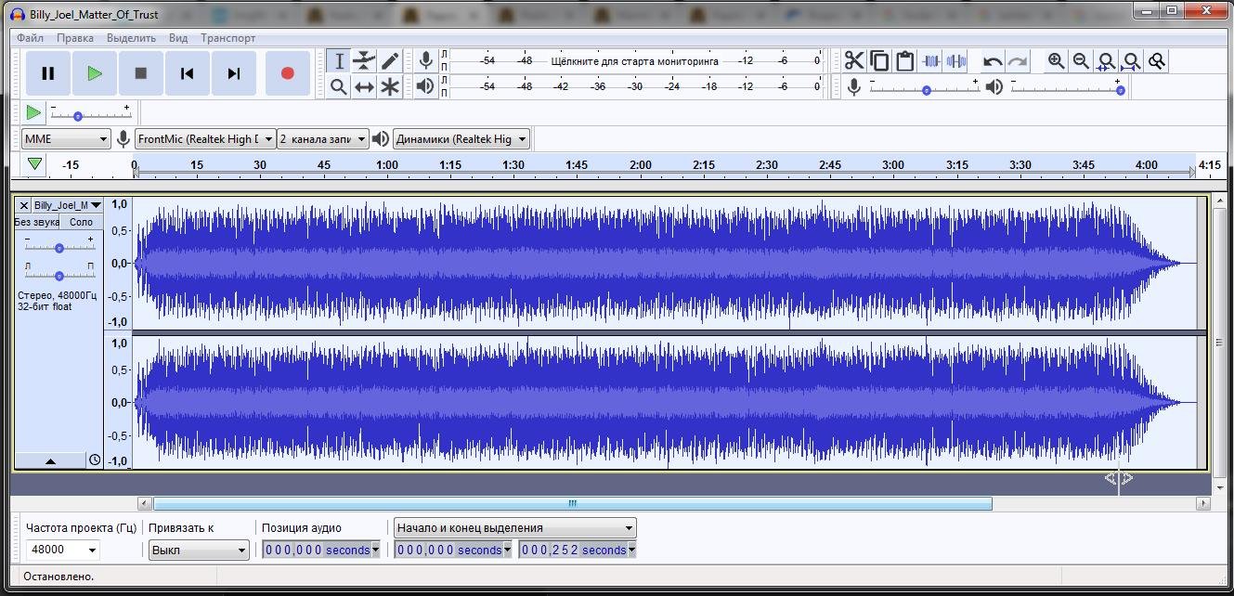The image size is (1234, 596).
Task: Mute track with Без звука button
Action: [37, 222]
